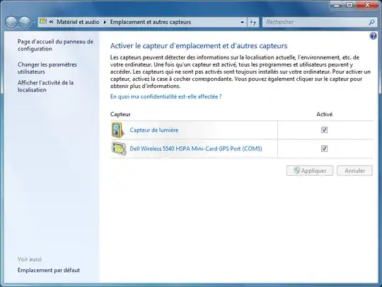The height and width of the screenshot is (287, 382).
Task: Minimize the control panel window
Action: (x=337, y=5)
